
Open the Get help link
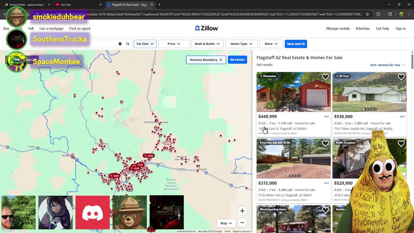click(383, 28)
